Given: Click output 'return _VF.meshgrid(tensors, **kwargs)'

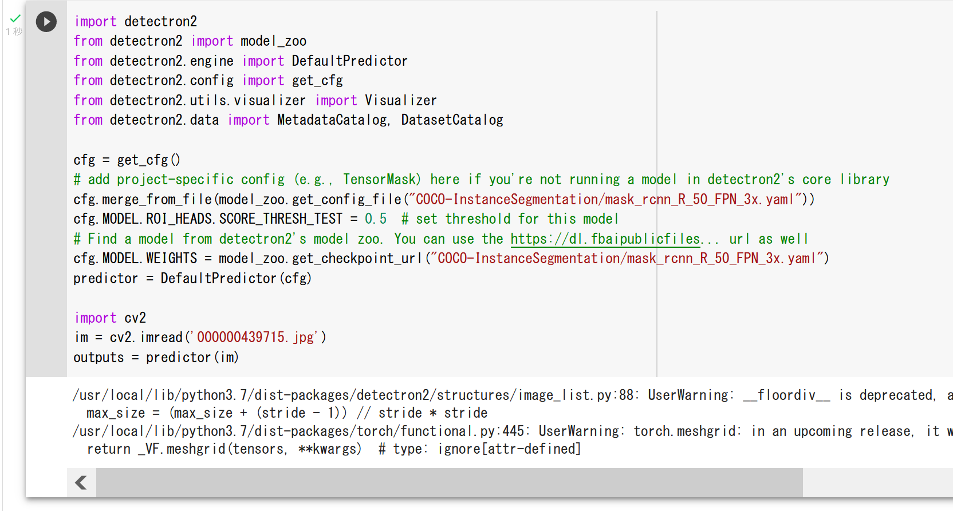Looking at the screenshot, I should click(225, 449).
